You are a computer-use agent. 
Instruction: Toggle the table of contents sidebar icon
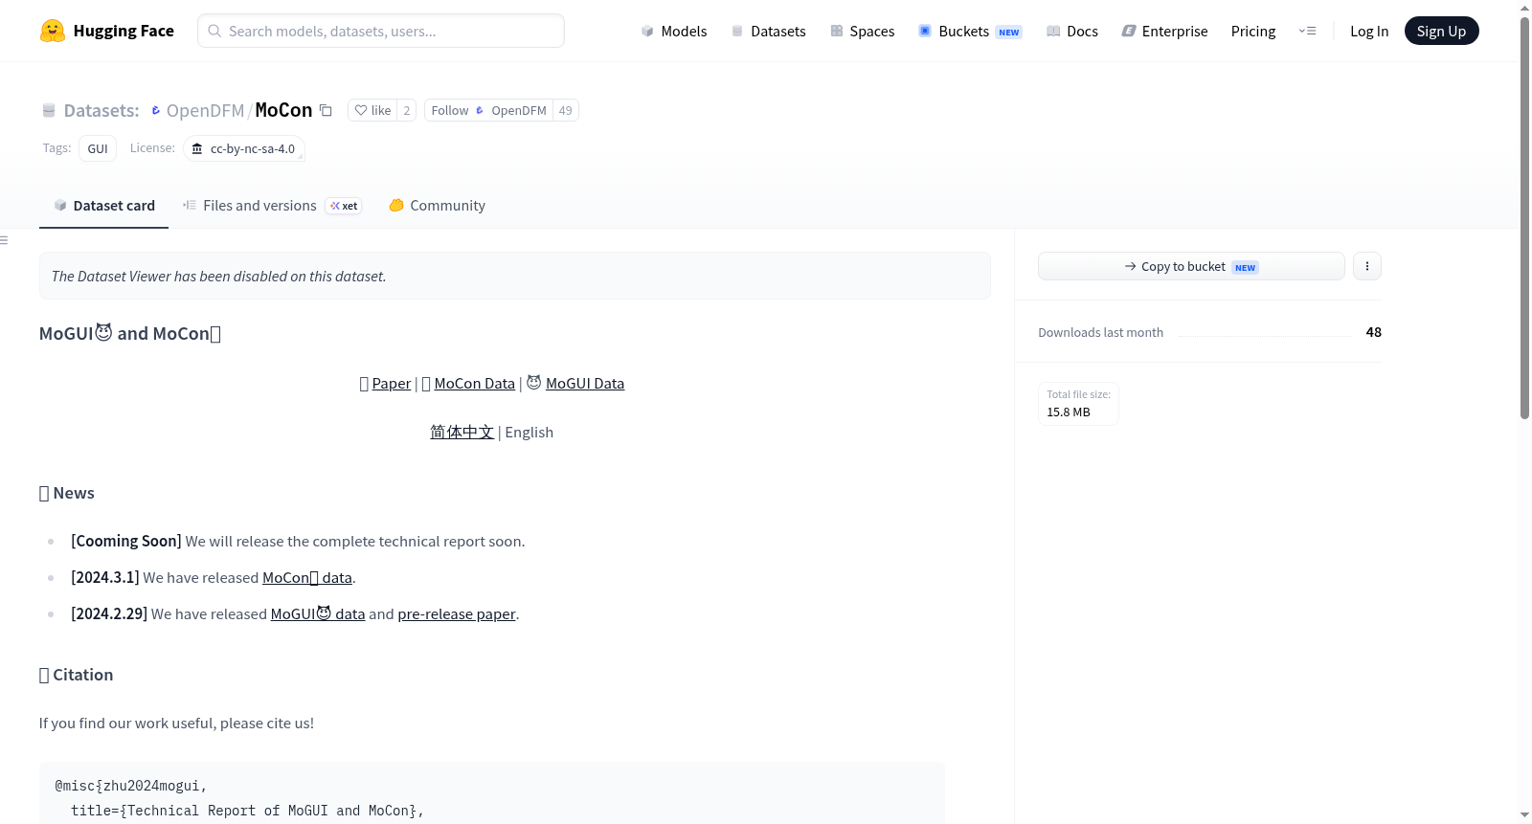pos(5,240)
